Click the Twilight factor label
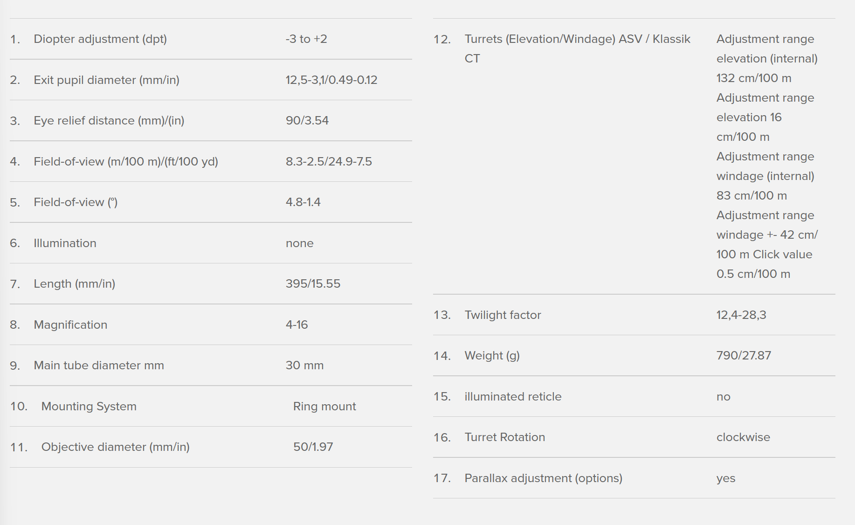This screenshot has height=525, width=855. (503, 315)
